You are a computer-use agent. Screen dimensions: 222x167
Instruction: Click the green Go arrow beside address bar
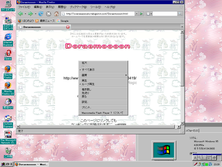(x=141, y=14)
